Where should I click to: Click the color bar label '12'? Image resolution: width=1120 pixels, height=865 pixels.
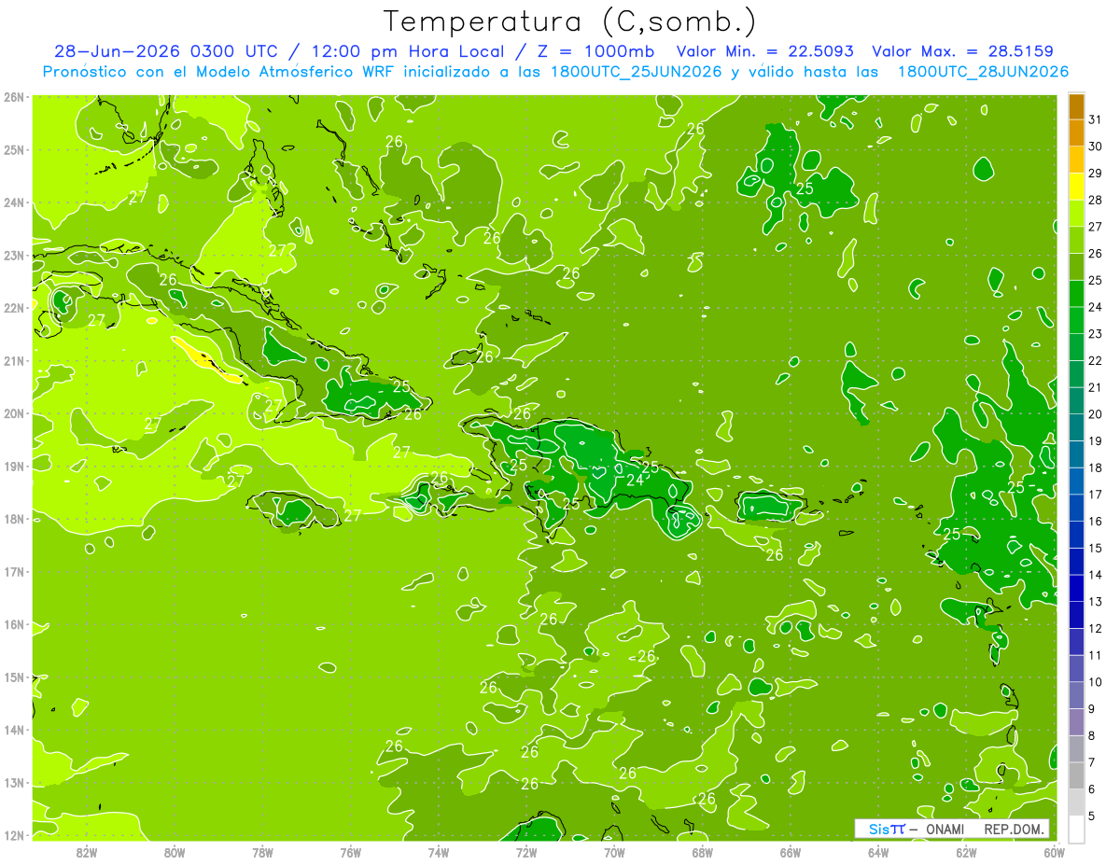(x=1095, y=628)
